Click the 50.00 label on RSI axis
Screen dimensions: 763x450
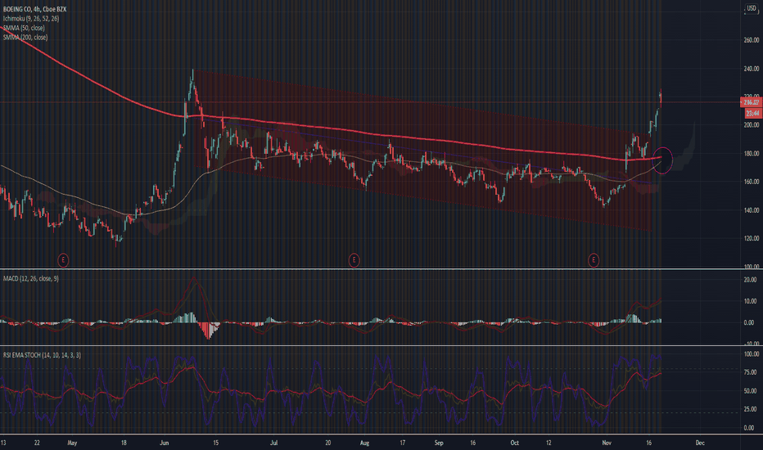pos(751,390)
